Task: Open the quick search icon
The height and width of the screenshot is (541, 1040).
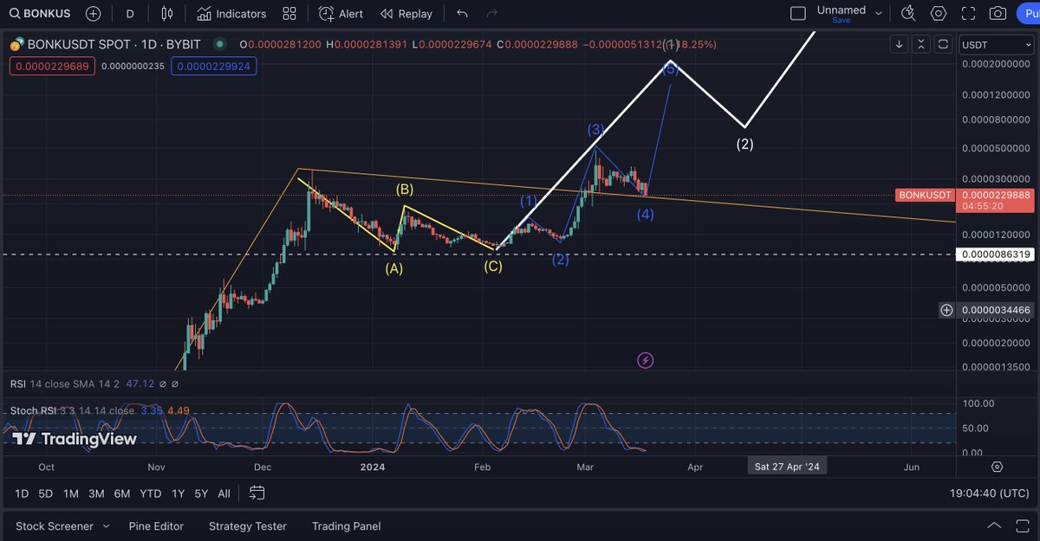Action: [907, 14]
